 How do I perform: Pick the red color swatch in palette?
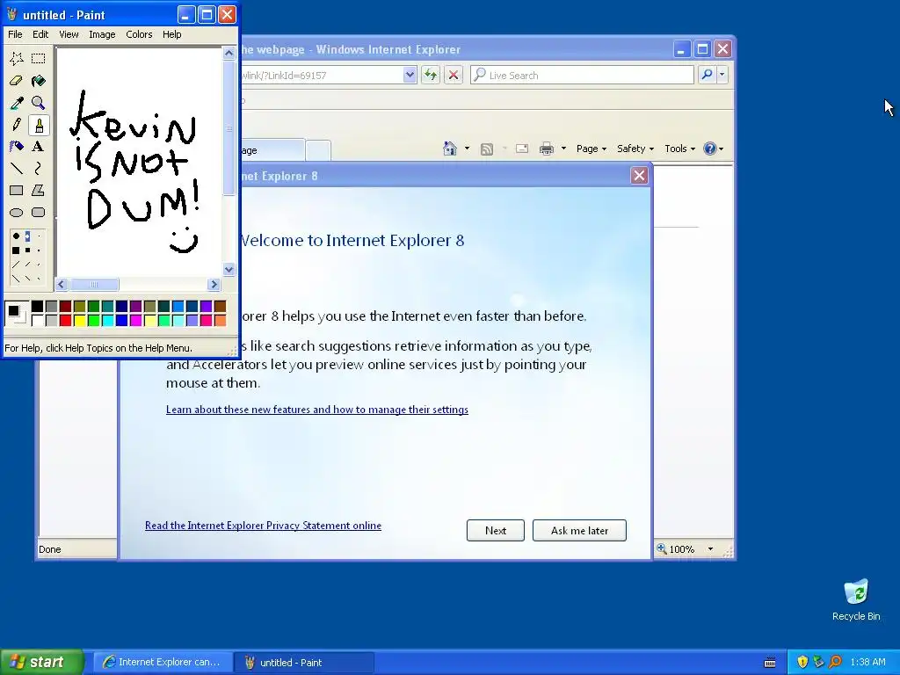[x=65, y=320]
